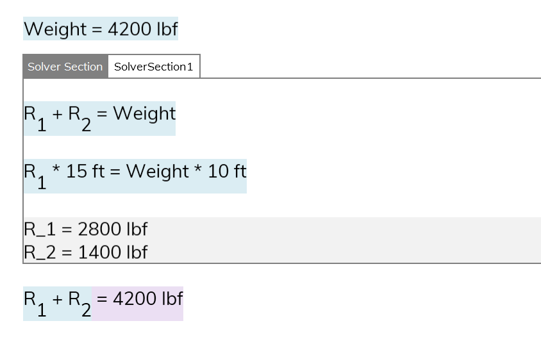Click Weight in the moment equation
541x346 pixels.
[x=157, y=172]
